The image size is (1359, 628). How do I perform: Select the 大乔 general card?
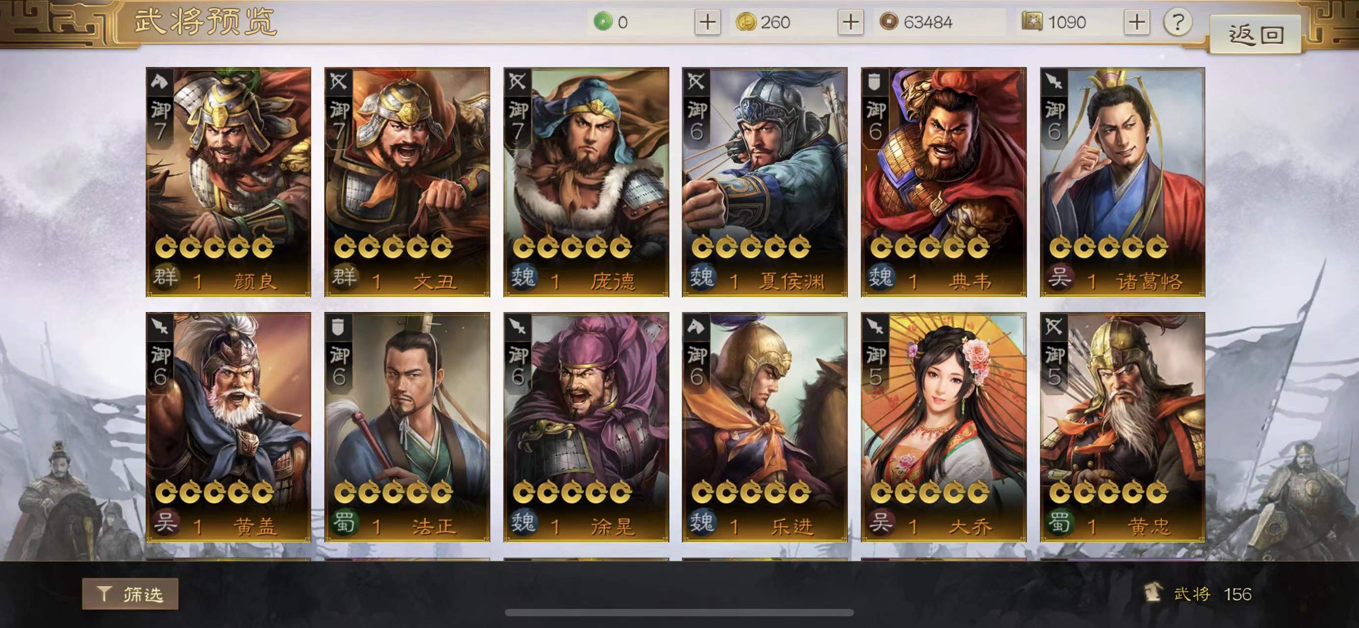[944, 427]
